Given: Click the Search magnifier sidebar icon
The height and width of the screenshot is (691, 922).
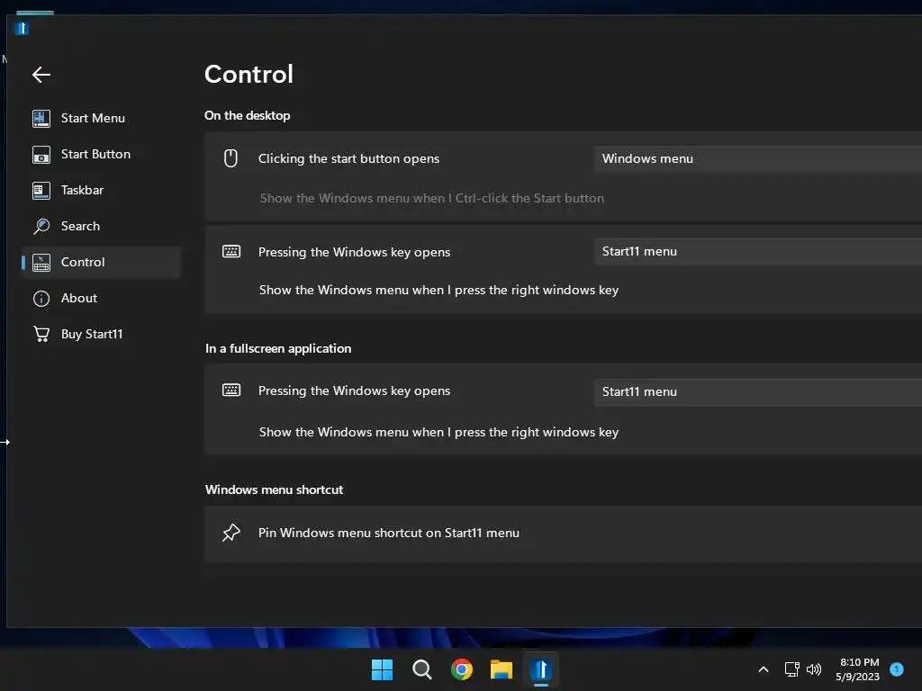Looking at the screenshot, I should 41,226.
